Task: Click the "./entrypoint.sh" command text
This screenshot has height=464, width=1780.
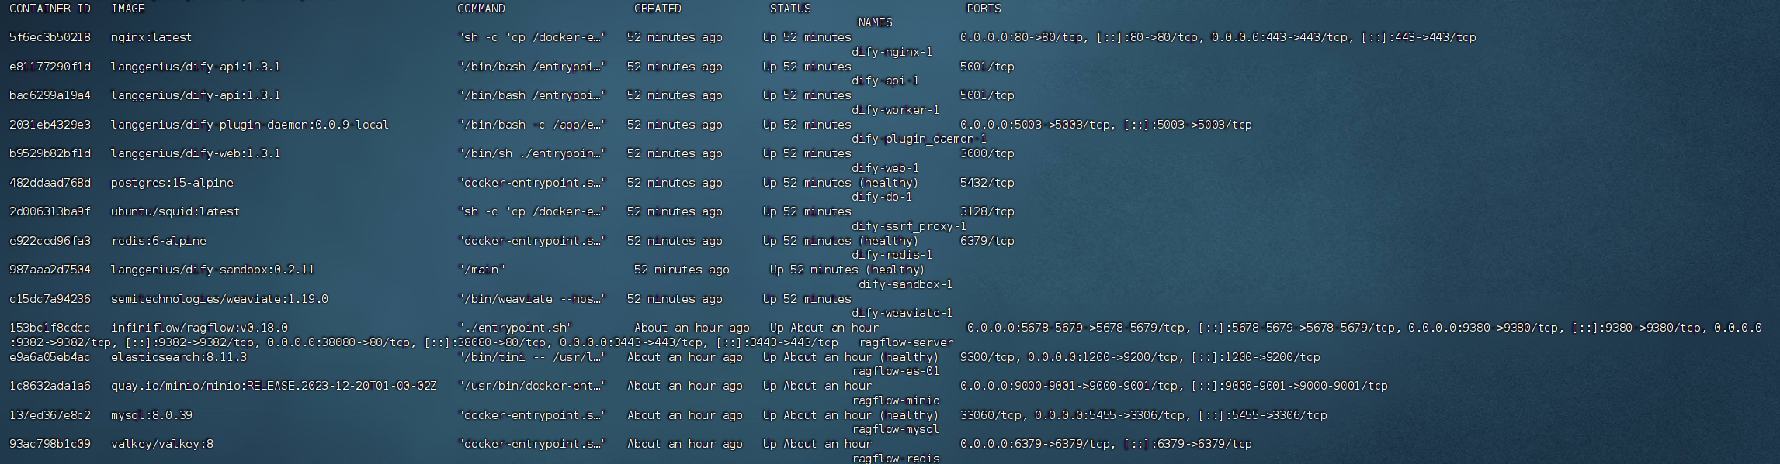Action: (x=515, y=328)
